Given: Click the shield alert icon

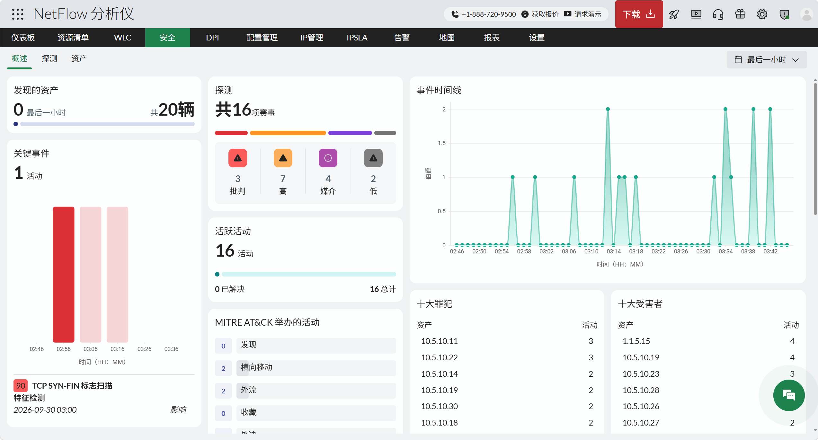Looking at the screenshot, I should point(784,14).
